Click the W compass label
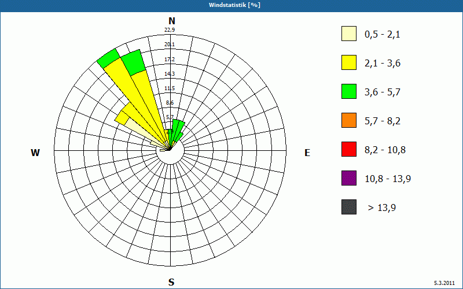463x289 pixels. pyautogui.click(x=35, y=153)
